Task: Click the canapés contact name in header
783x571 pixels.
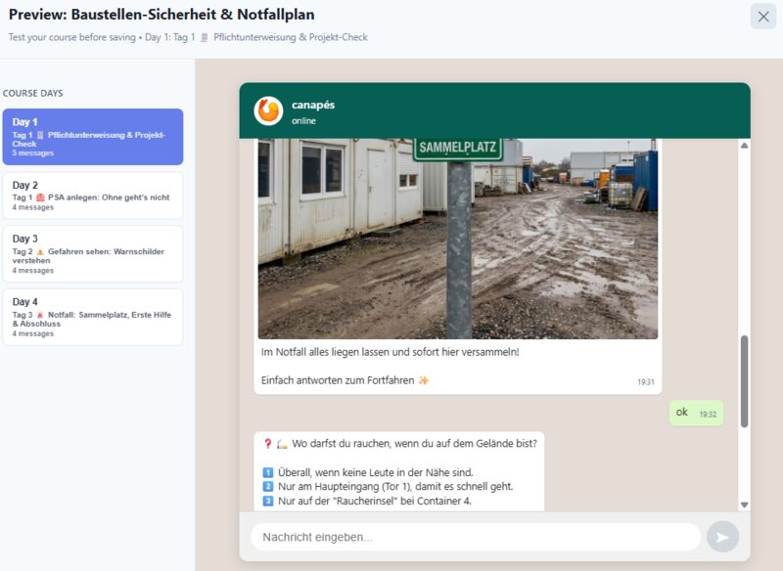Action: (313, 105)
